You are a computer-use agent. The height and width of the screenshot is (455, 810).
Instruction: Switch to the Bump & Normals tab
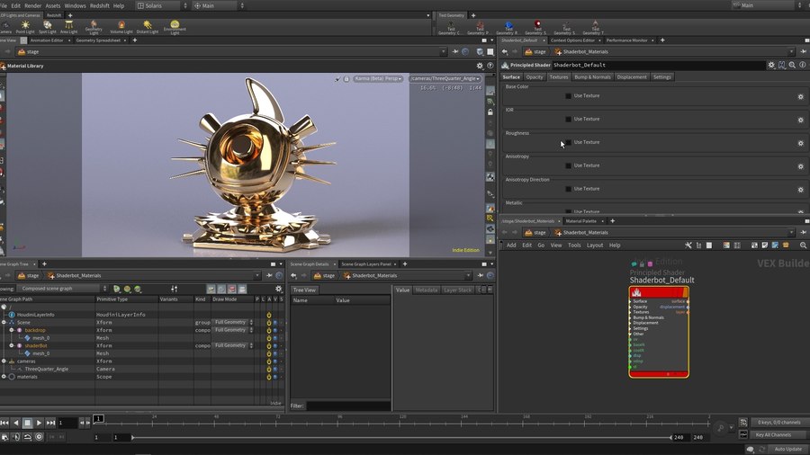pyautogui.click(x=592, y=77)
